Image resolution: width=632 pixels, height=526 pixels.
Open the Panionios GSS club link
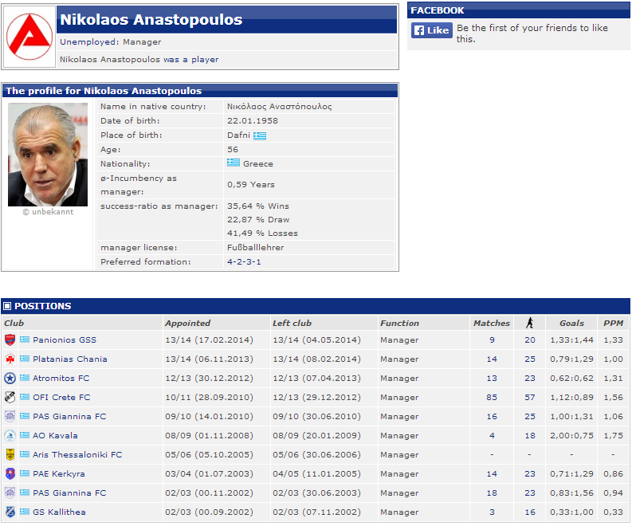(65, 340)
